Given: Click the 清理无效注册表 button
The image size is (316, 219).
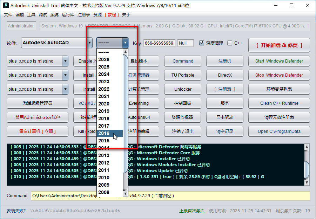Looking at the screenshot, I should click(x=279, y=117).
